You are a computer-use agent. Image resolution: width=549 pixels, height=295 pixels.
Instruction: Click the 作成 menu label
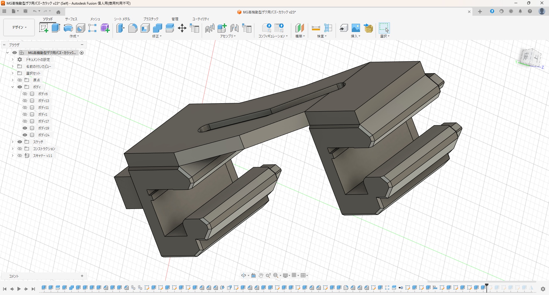tap(74, 36)
